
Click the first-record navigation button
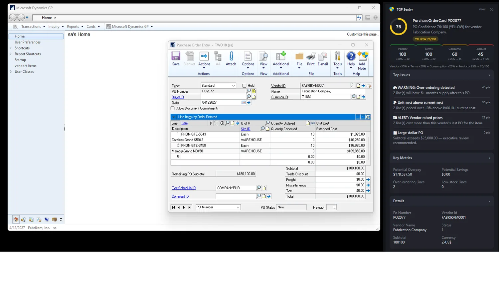pos(173,207)
